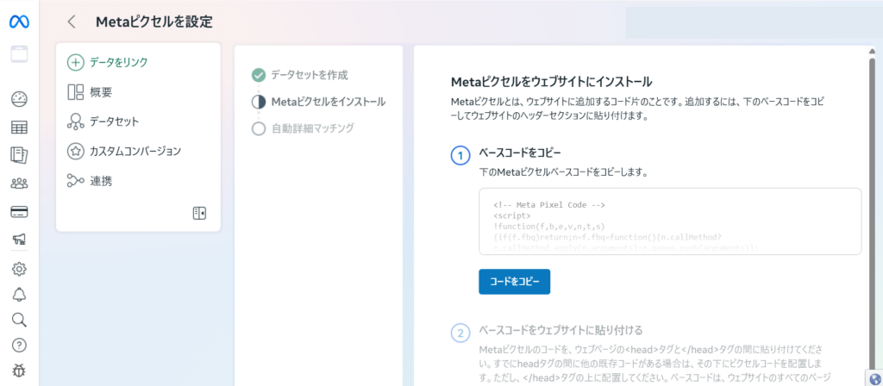883x386 pixels.
Task: Click the scrollbar up arrow
Action: coord(873,52)
